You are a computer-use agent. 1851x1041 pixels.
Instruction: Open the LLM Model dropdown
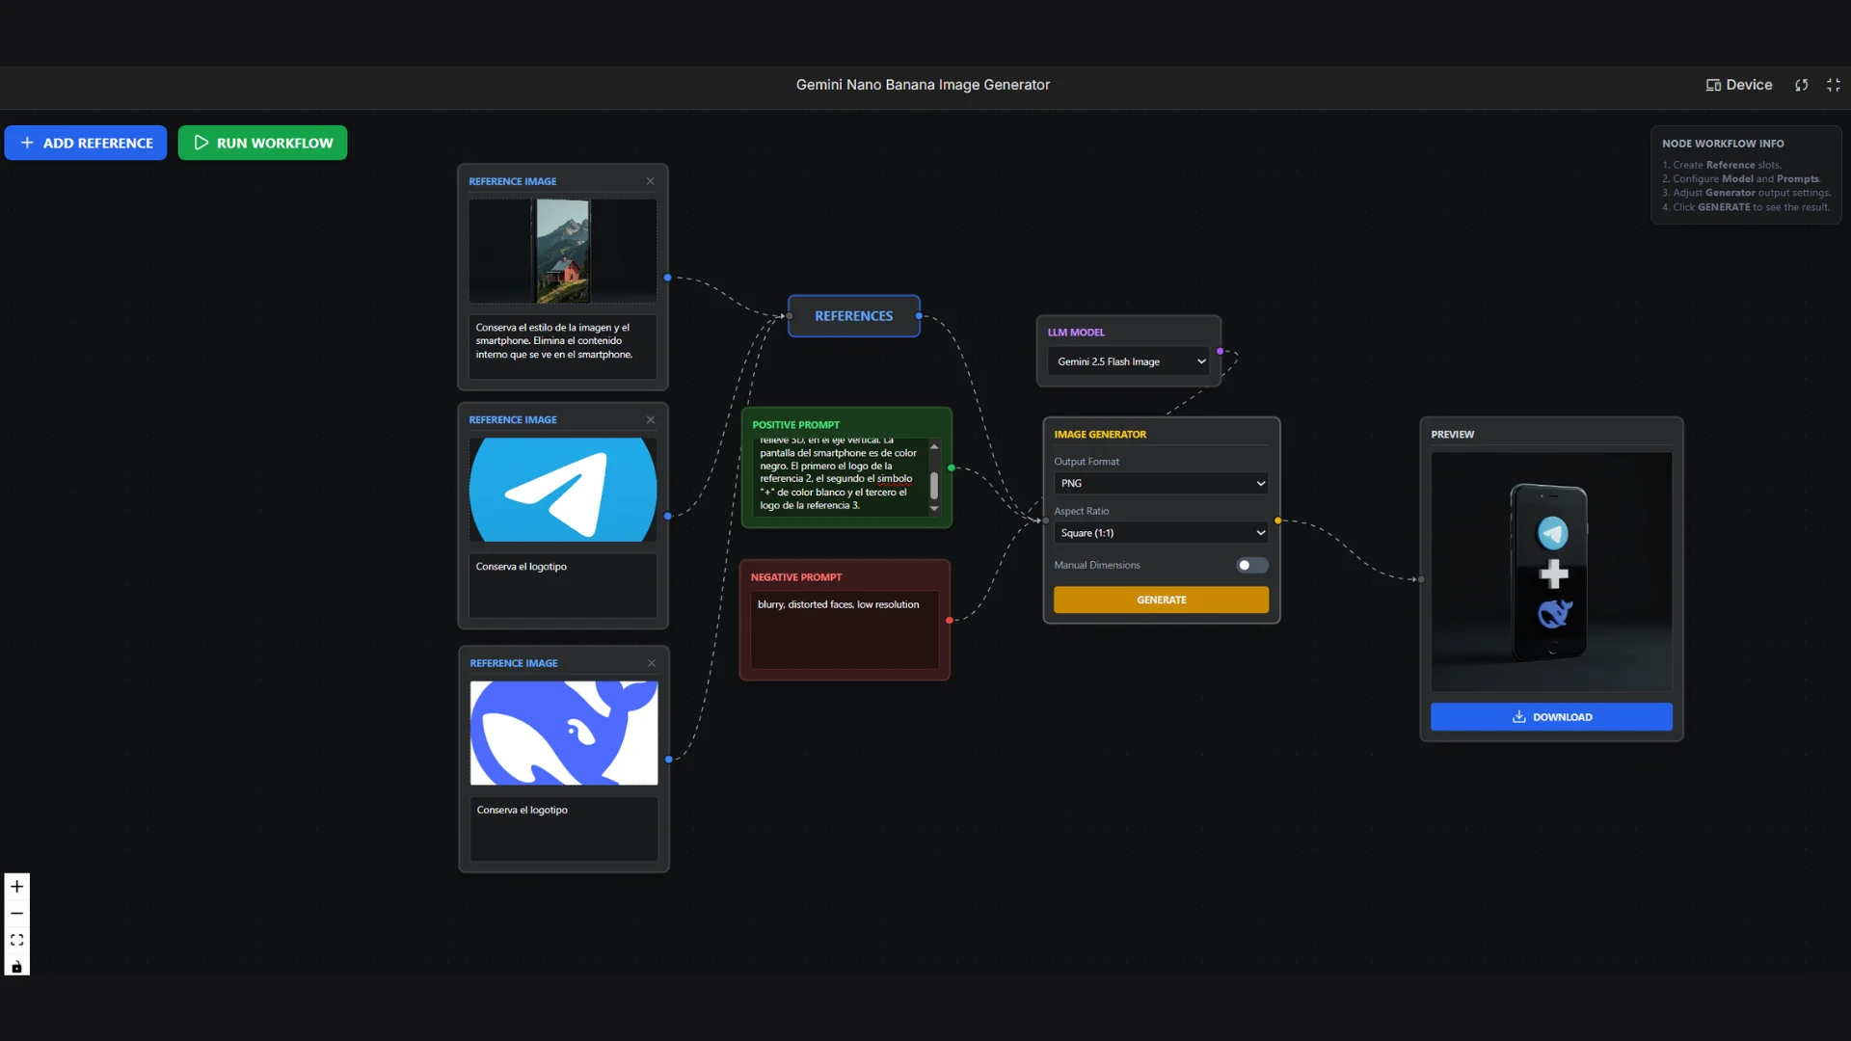[1129, 361]
